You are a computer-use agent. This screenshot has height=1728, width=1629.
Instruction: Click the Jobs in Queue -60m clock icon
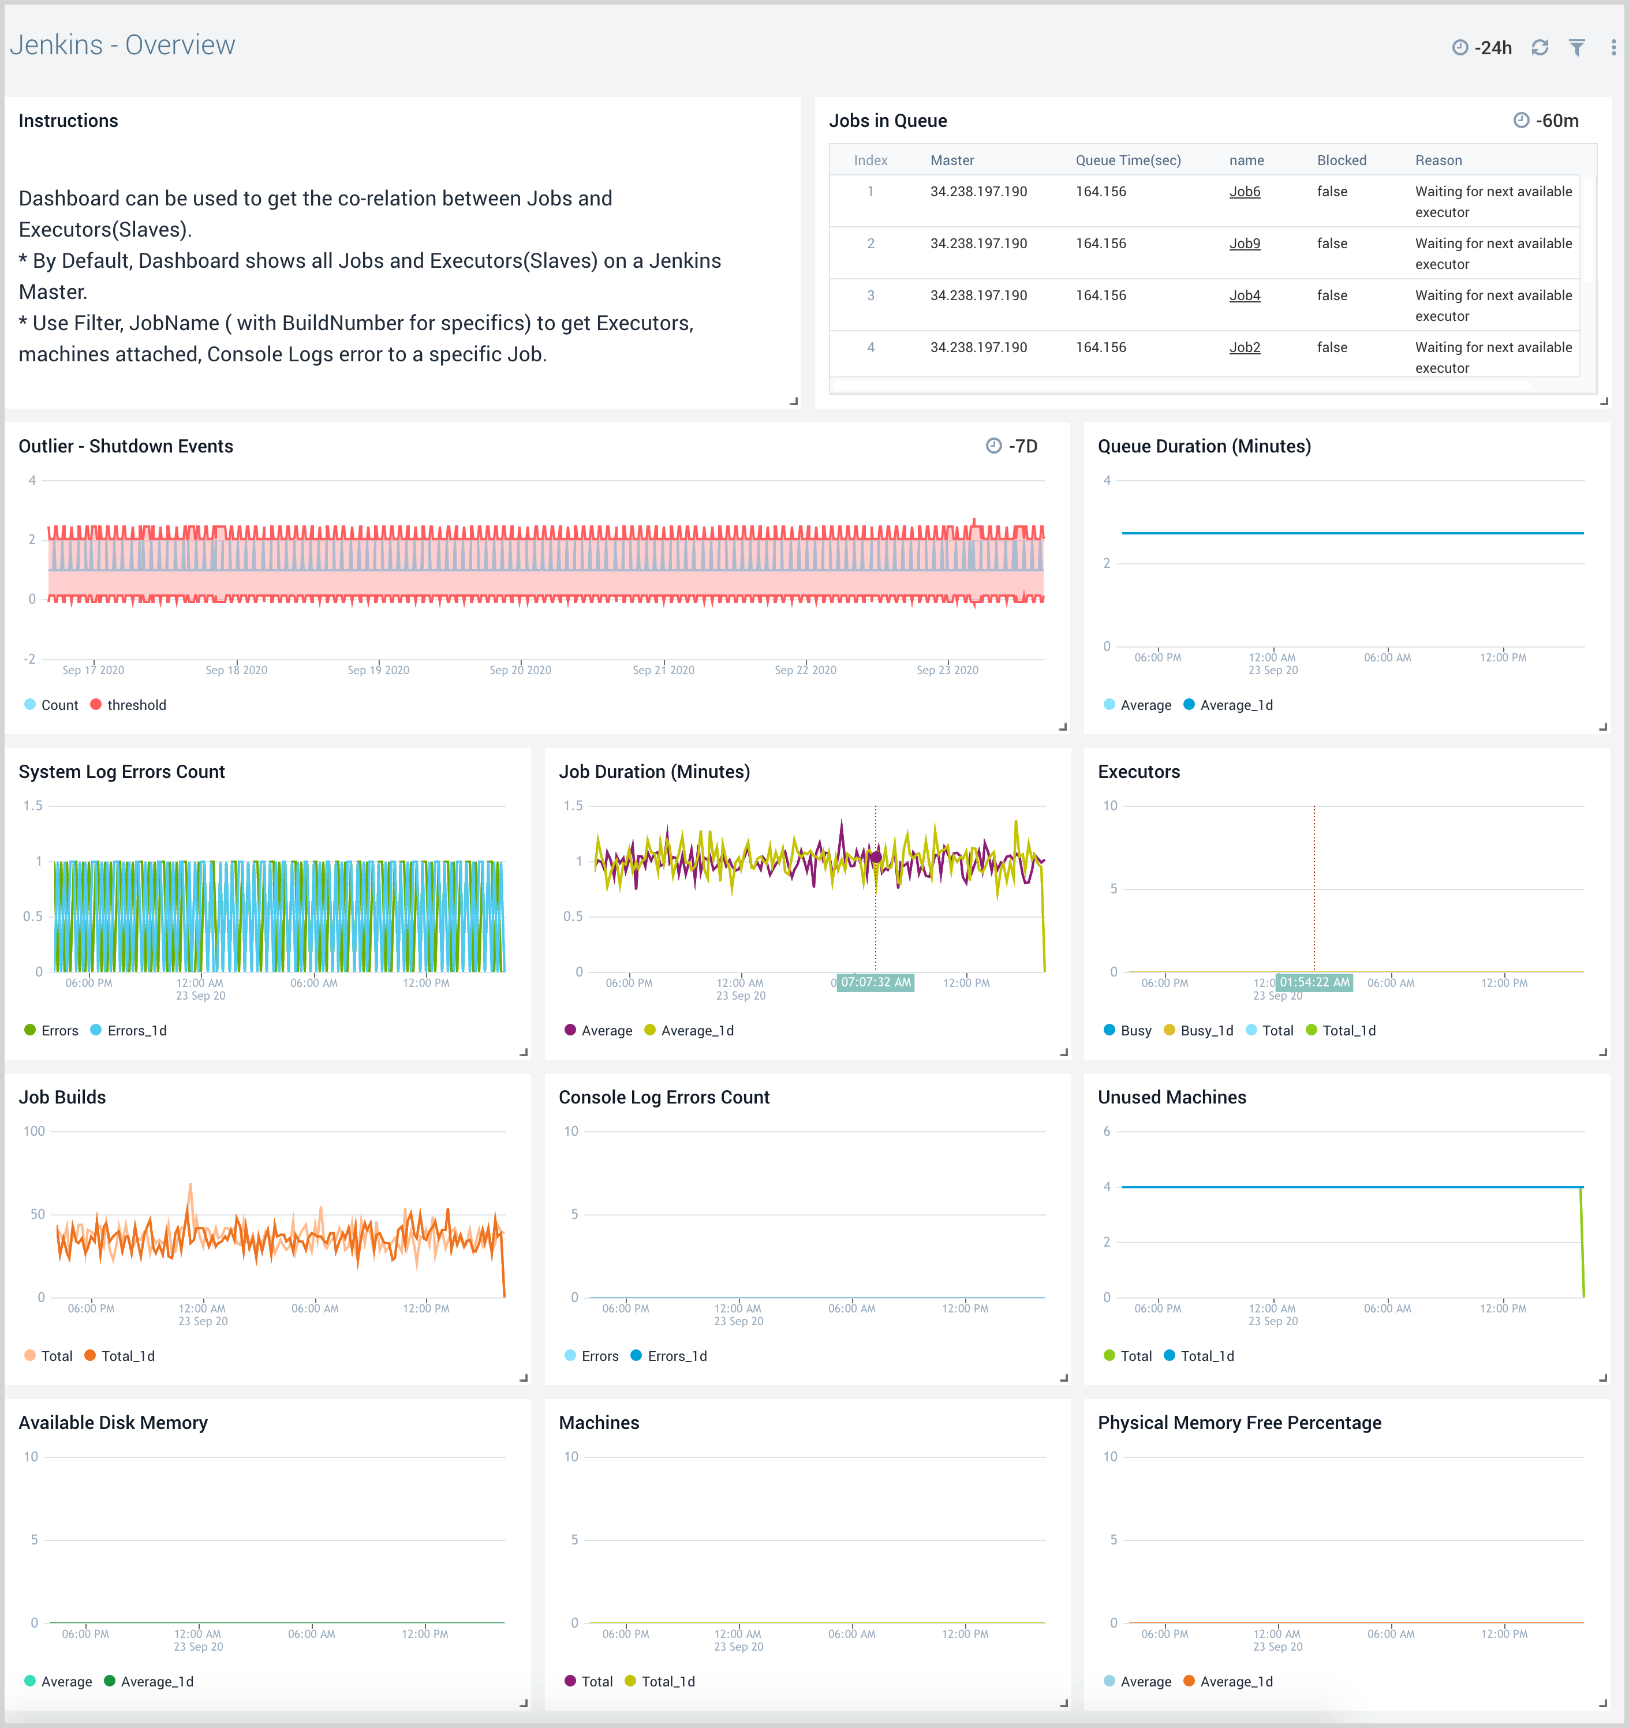[1521, 121]
